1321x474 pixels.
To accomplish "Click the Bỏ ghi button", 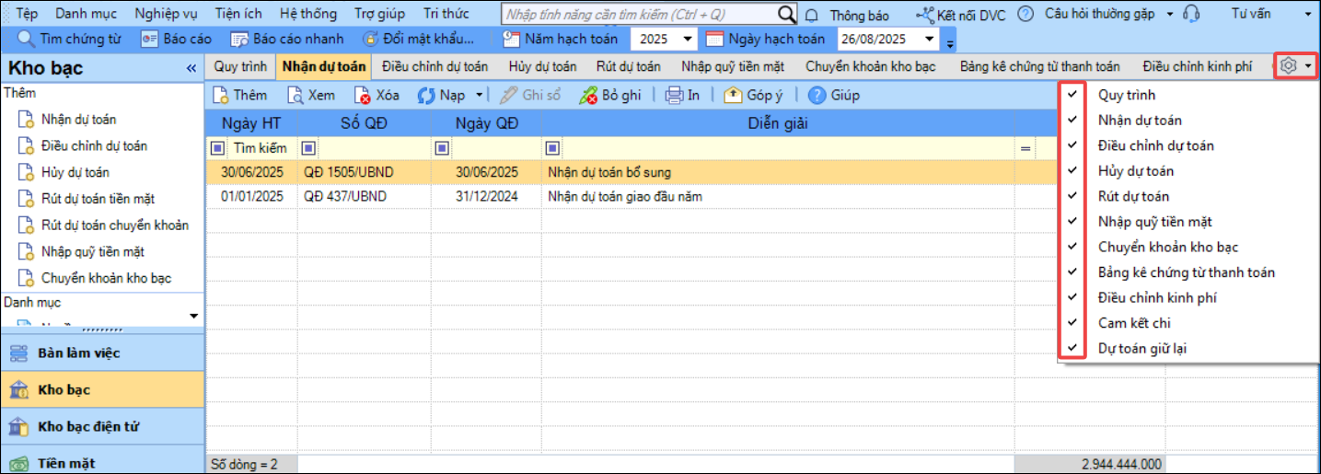I will [609, 95].
